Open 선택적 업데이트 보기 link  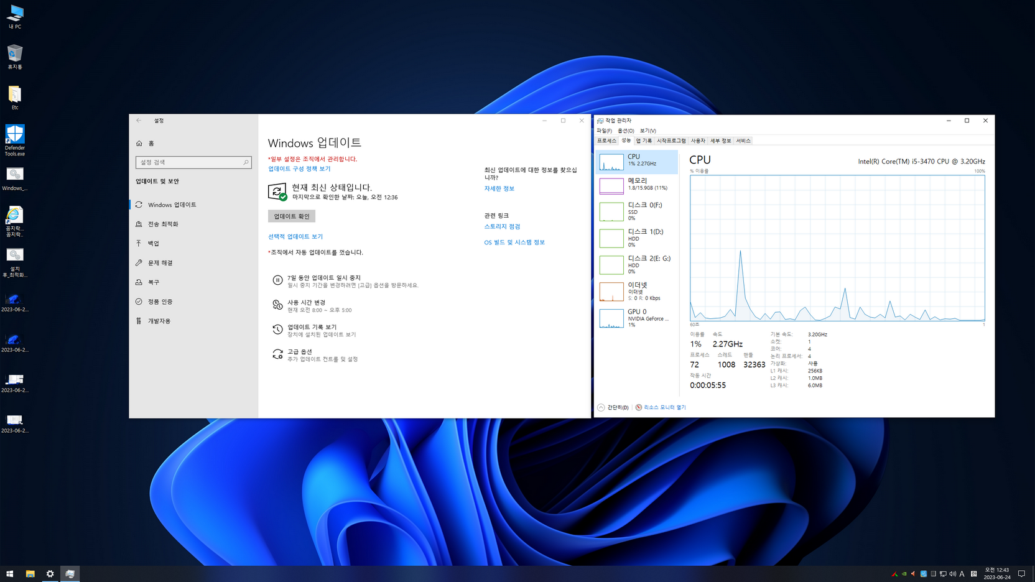point(295,236)
